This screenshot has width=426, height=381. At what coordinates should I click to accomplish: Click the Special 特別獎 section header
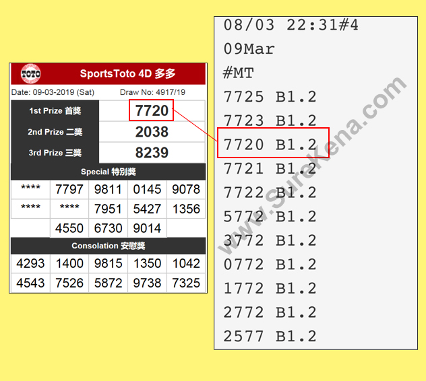coord(108,172)
